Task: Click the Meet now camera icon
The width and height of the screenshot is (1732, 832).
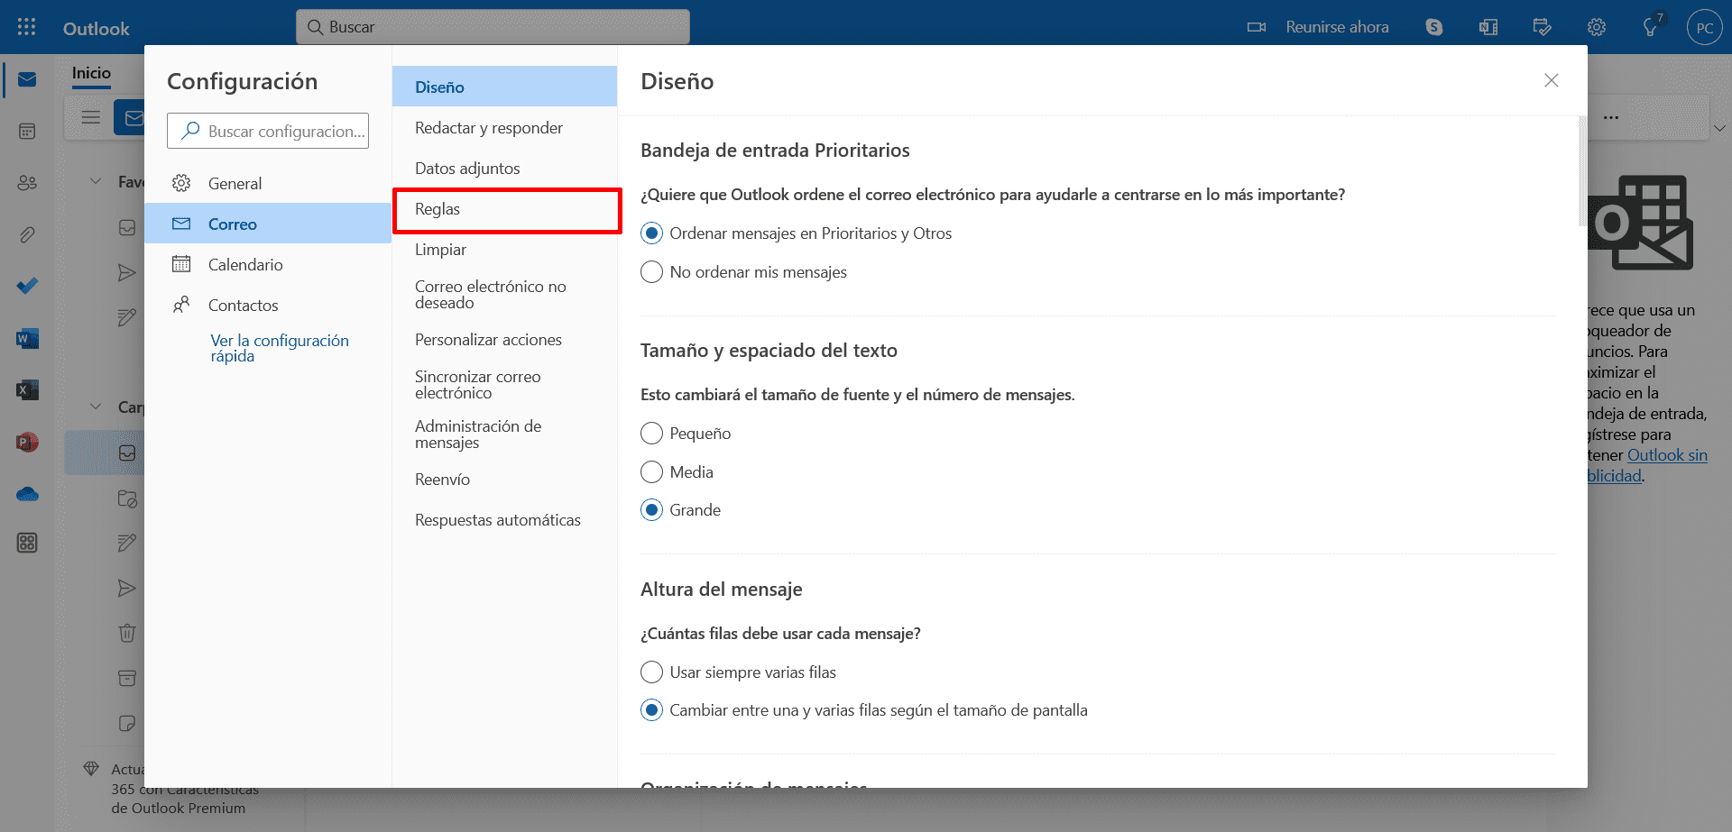Action: pos(1257,27)
